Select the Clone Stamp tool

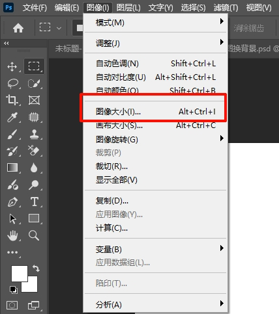click(34, 134)
